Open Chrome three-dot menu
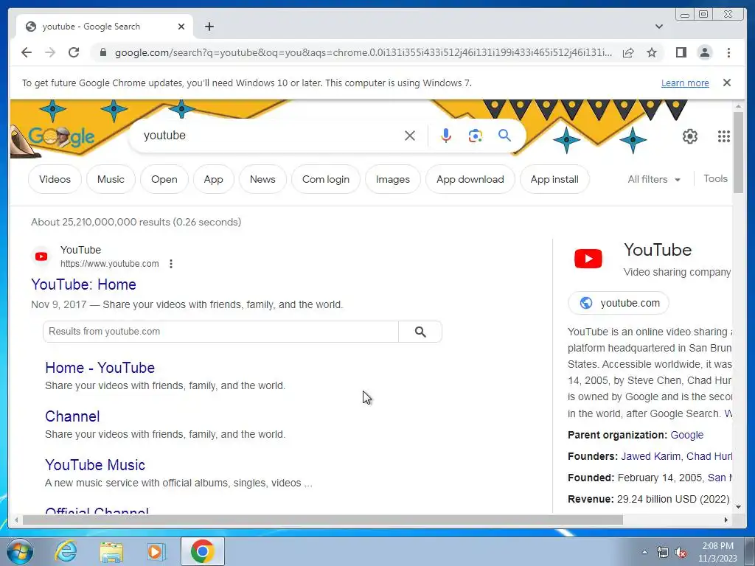The height and width of the screenshot is (566, 755). pyautogui.click(x=728, y=52)
